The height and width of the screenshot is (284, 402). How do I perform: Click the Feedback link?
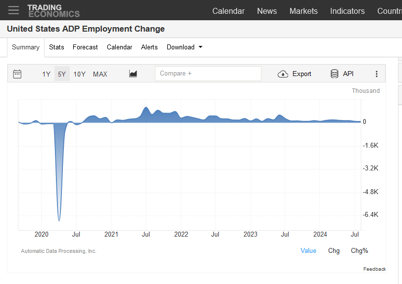coord(374,269)
